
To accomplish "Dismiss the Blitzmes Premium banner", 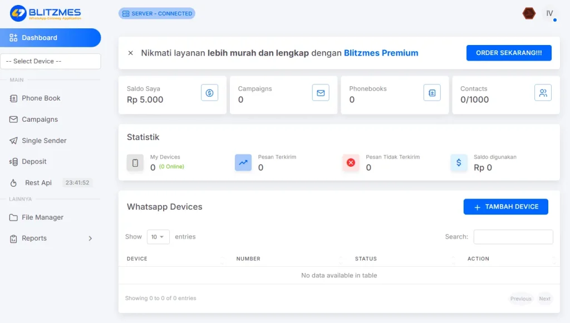I will [131, 53].
